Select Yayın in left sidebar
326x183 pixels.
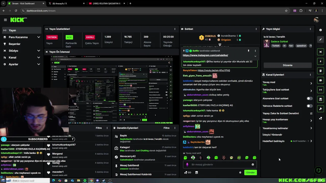(x=21, y=30)
